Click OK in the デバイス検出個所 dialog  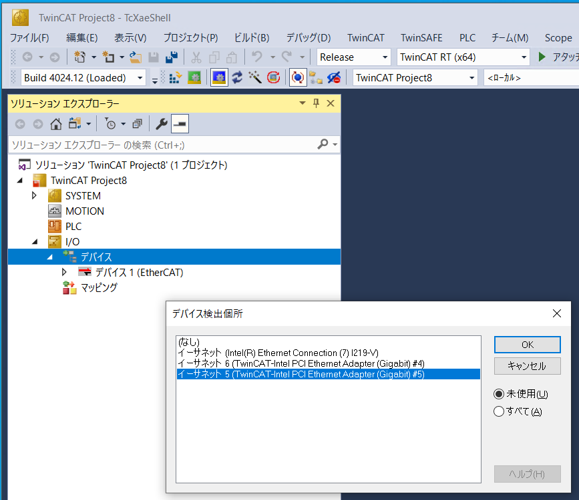click(x=528, y=345)
